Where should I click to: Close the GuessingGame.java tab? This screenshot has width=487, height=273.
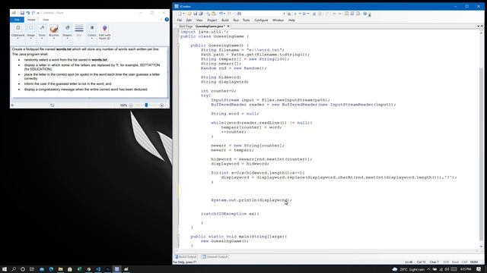[x=228, y=27]
